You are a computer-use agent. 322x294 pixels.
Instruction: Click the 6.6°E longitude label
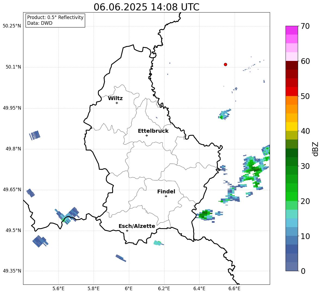[x=234, y=289]
